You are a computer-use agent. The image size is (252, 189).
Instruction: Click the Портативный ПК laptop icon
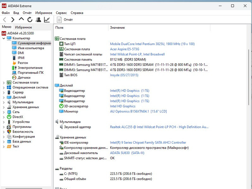14,73
